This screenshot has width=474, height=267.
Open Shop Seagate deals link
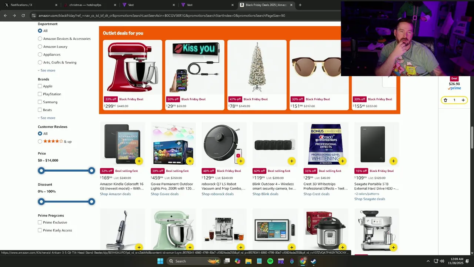pyautogui.click(x=370, y=199)
